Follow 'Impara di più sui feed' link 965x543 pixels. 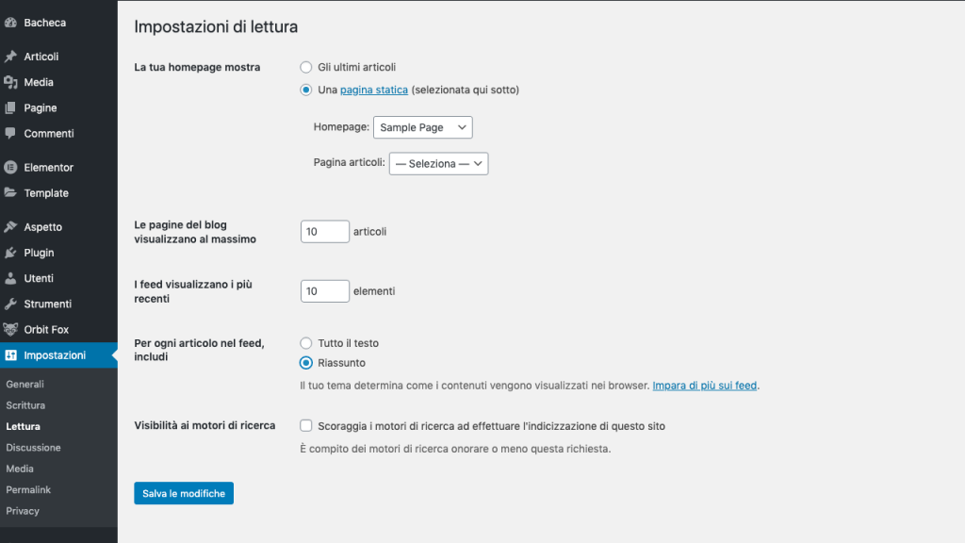tap(705, 386)
